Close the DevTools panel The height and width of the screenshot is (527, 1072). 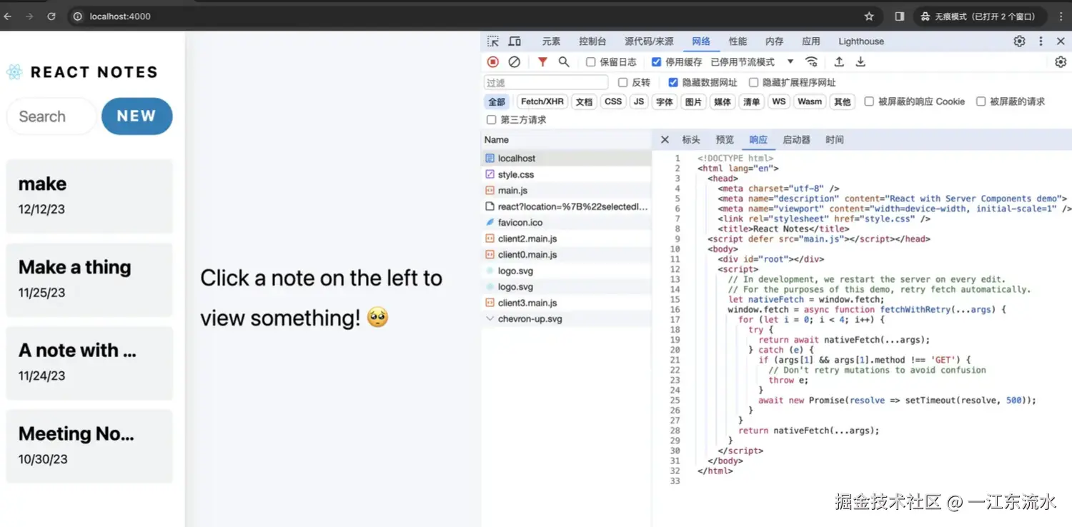[x=1061, y=41]
